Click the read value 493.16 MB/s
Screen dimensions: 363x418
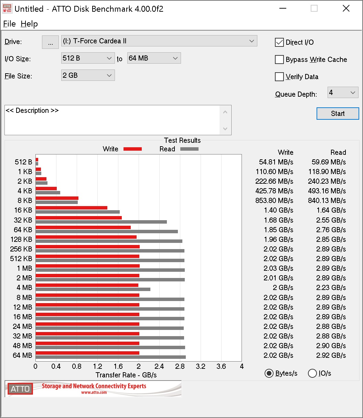pyautogui.click(x=327, y=191)
